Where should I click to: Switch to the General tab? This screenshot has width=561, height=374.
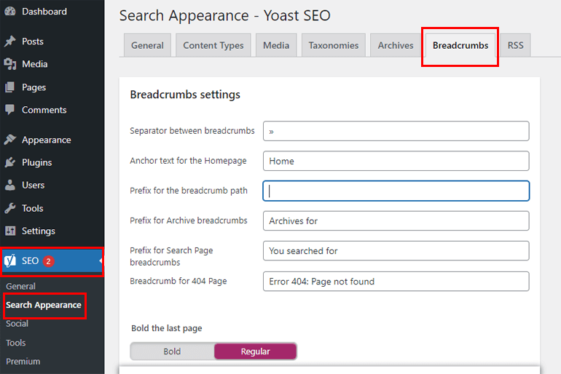pyautogui.click(x=147, y=45)
